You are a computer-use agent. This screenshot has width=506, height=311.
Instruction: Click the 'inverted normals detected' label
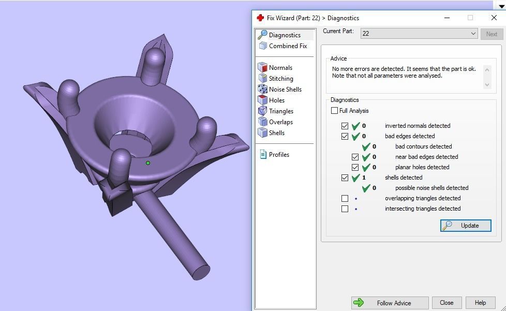pos(417,126)
